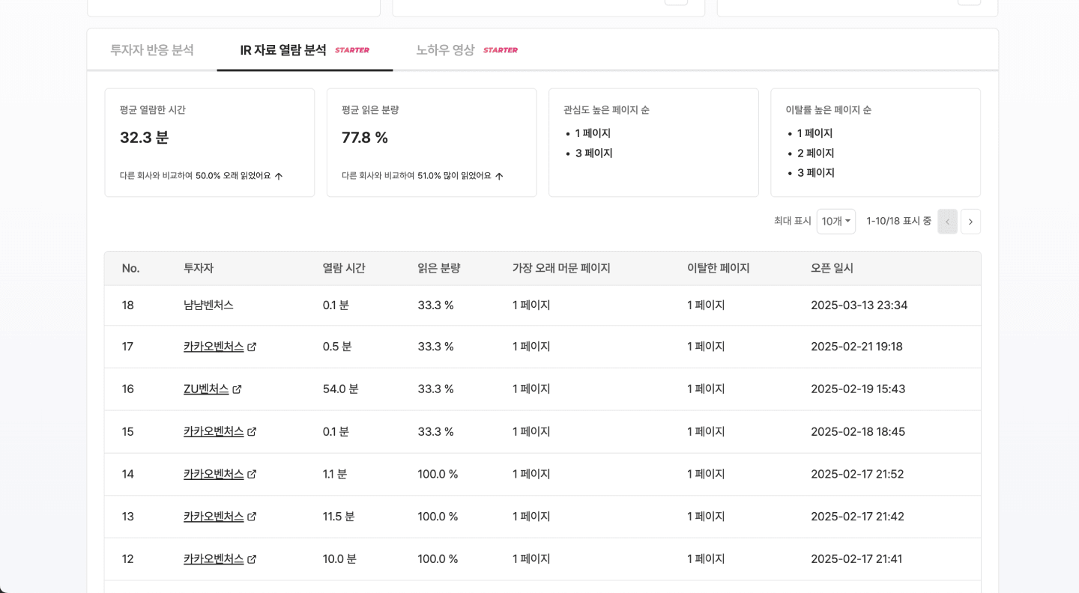Click the 가장 오래 머문 페이지 column header
The height and width of the screenshot is (593, 1079).
pyautogui.click(x=561, y=268)
